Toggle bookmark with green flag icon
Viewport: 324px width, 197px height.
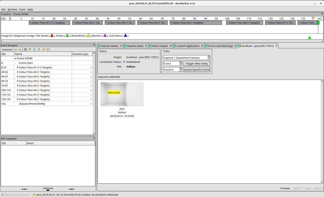click(x=30, y=49)
